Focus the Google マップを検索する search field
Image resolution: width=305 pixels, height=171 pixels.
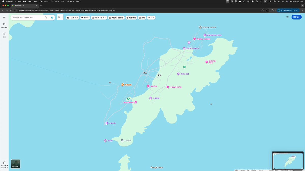[28, 17]
